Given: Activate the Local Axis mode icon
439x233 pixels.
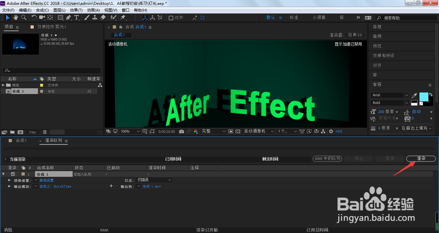Looking at the screenshot, I should [145, 18].
